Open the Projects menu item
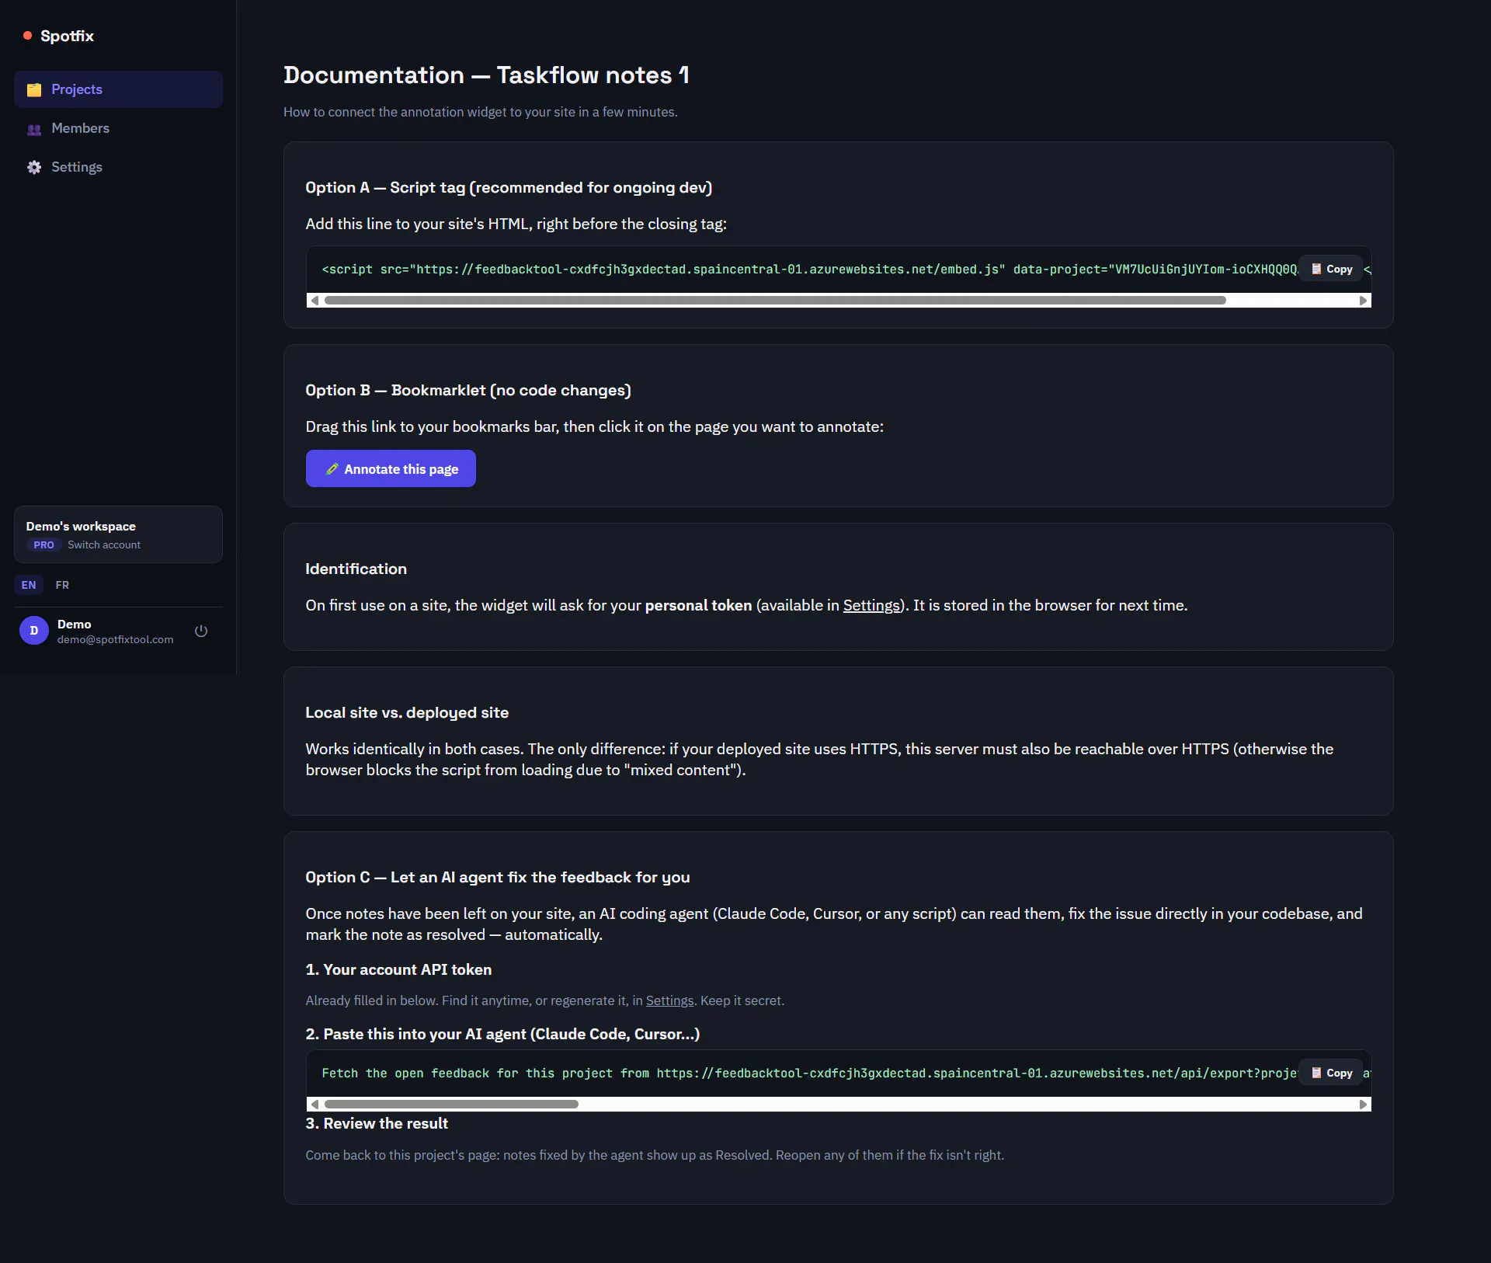 pyautogui.click(x=118, y=89)
